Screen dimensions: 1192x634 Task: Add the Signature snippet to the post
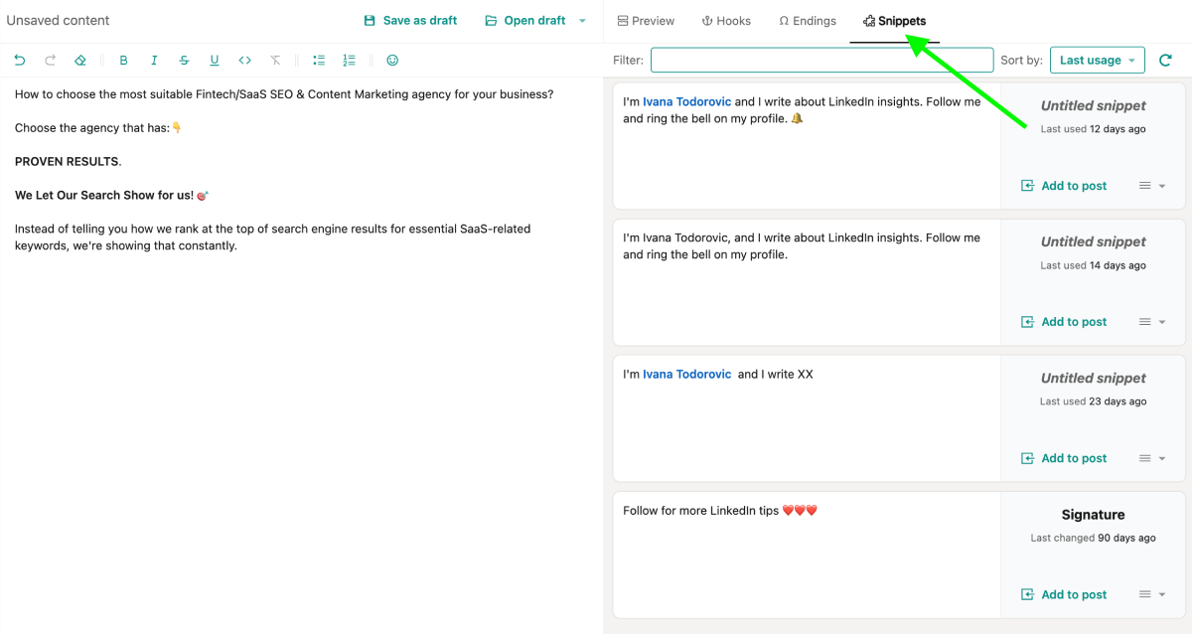coord(1064,594)
